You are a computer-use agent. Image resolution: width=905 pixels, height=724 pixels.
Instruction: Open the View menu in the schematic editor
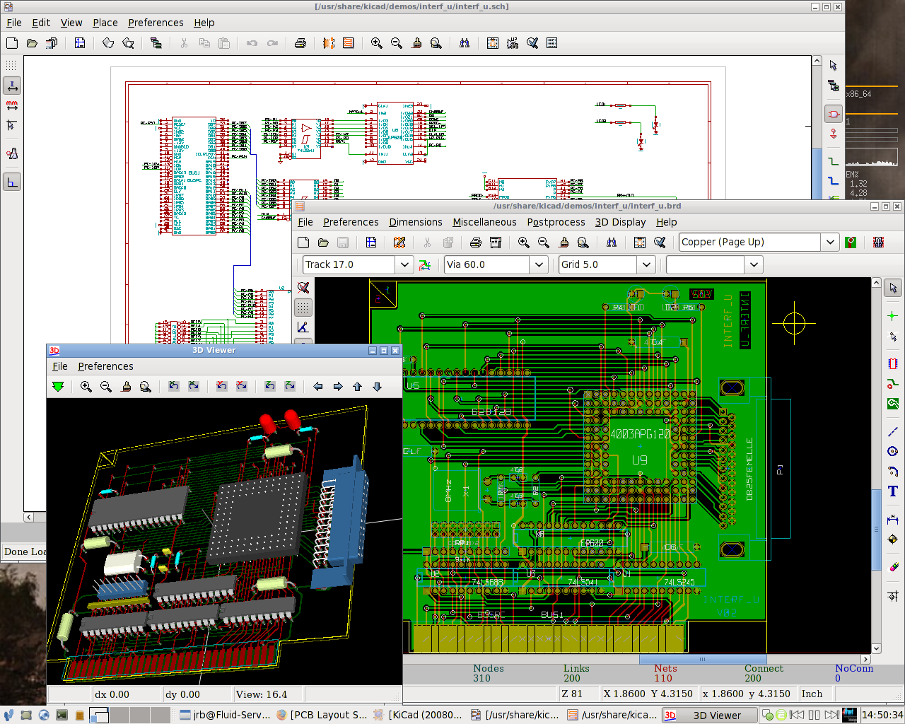coord(71,23)
